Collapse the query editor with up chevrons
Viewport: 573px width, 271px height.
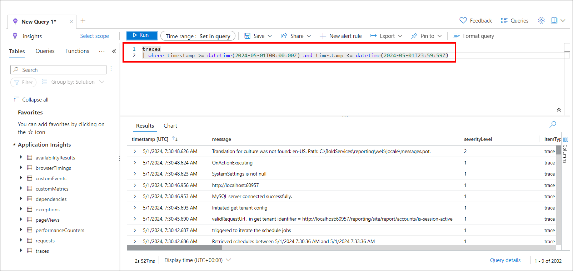pyautogui.click(x=559, y=110)
